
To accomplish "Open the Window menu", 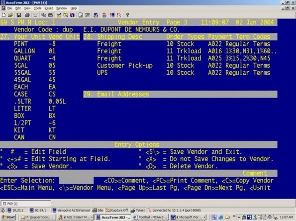I will tap(62, 8).
